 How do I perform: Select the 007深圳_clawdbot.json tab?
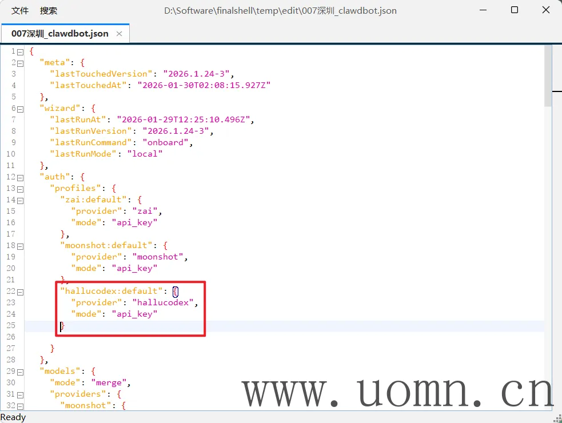pyautogui.click(x=59, y=34)
